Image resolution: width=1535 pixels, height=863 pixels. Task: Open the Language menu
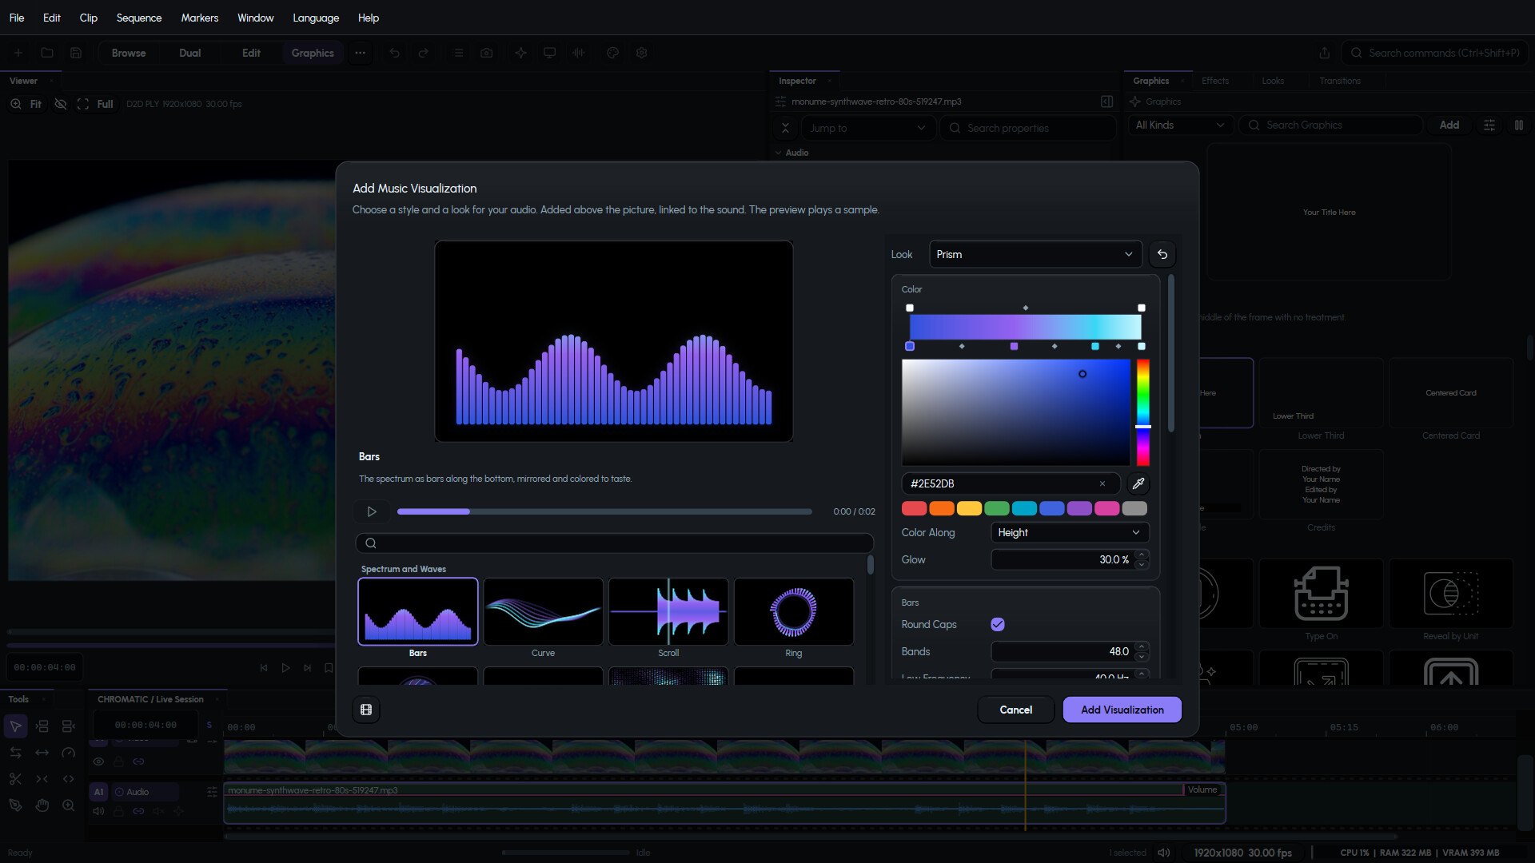point(316,18)
